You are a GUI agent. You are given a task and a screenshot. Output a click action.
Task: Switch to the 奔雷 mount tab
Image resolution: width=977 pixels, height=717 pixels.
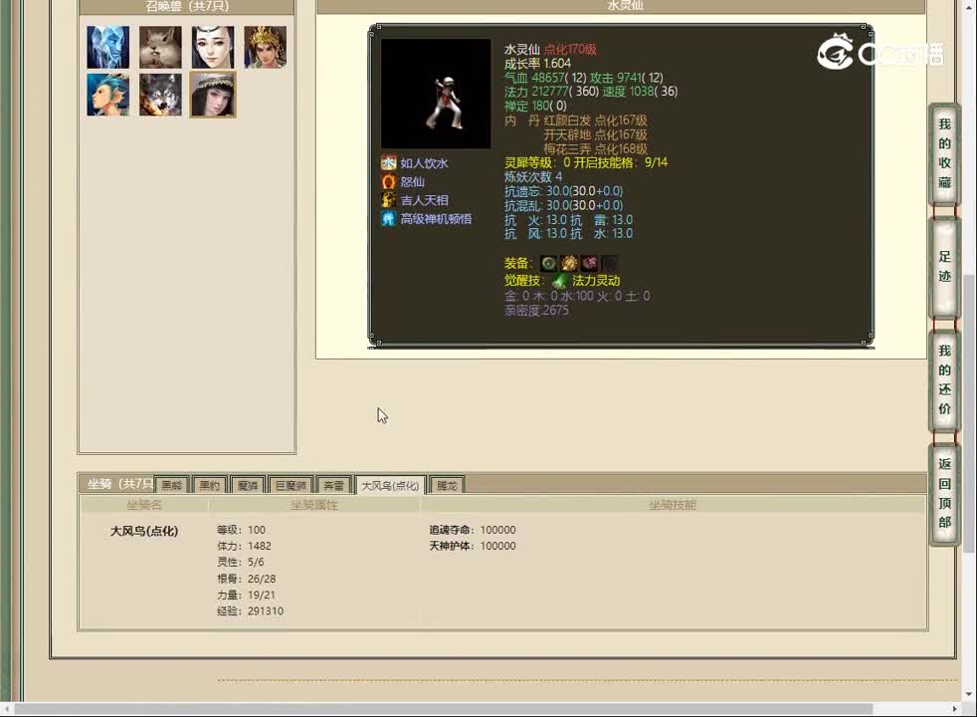tap(334, 485)
